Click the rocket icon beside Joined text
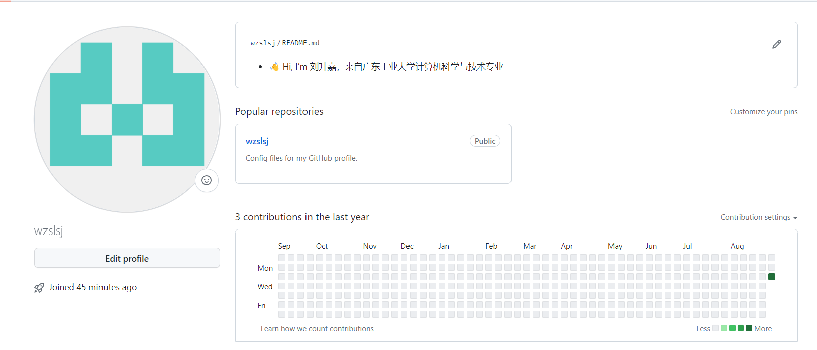The image size is (817, 350). point(39,288)
